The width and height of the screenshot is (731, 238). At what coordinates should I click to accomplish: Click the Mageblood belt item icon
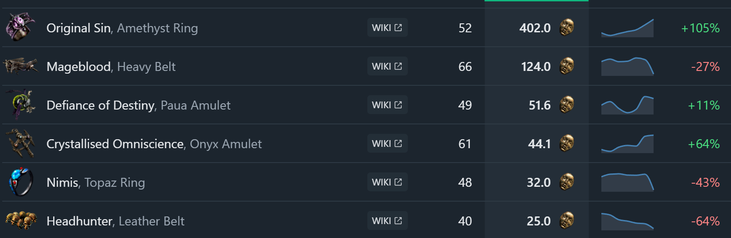(x=20, y=66)
